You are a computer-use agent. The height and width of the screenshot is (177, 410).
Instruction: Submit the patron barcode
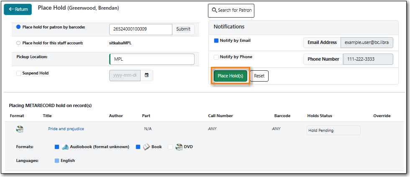(183, 29)
